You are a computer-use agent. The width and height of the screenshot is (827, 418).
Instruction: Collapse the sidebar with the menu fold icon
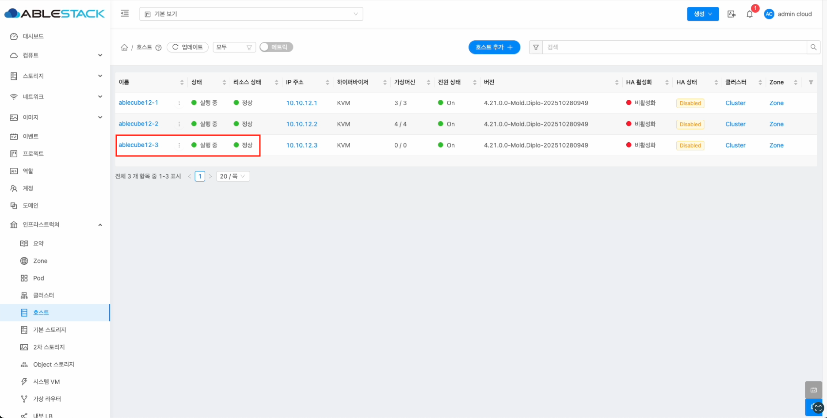[125, 14]
